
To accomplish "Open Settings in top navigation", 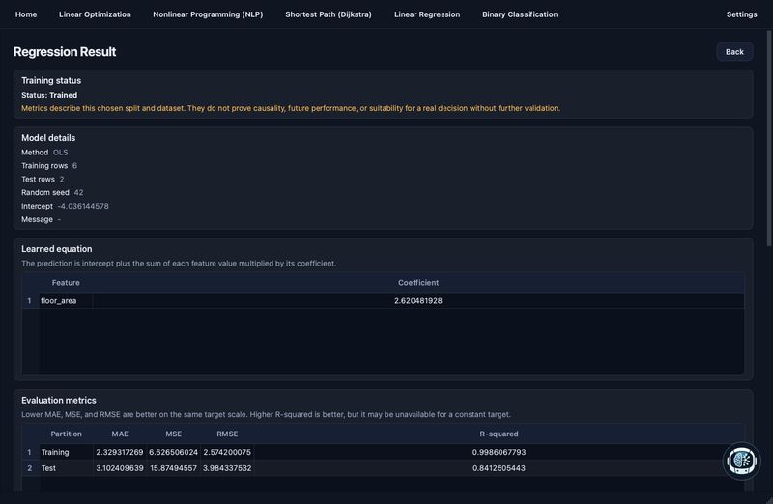I will pos(741,14).
